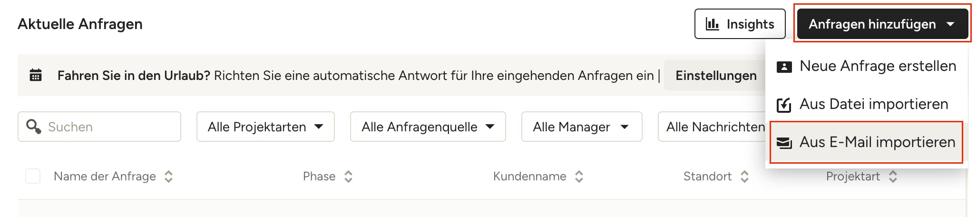977x217 pixels.
Task: Toggle the select-all requests checkbox
Action: click(33, 176)
